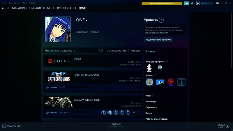Click the yellow account notification banner

pyautogui.click(x=162, y=3)
